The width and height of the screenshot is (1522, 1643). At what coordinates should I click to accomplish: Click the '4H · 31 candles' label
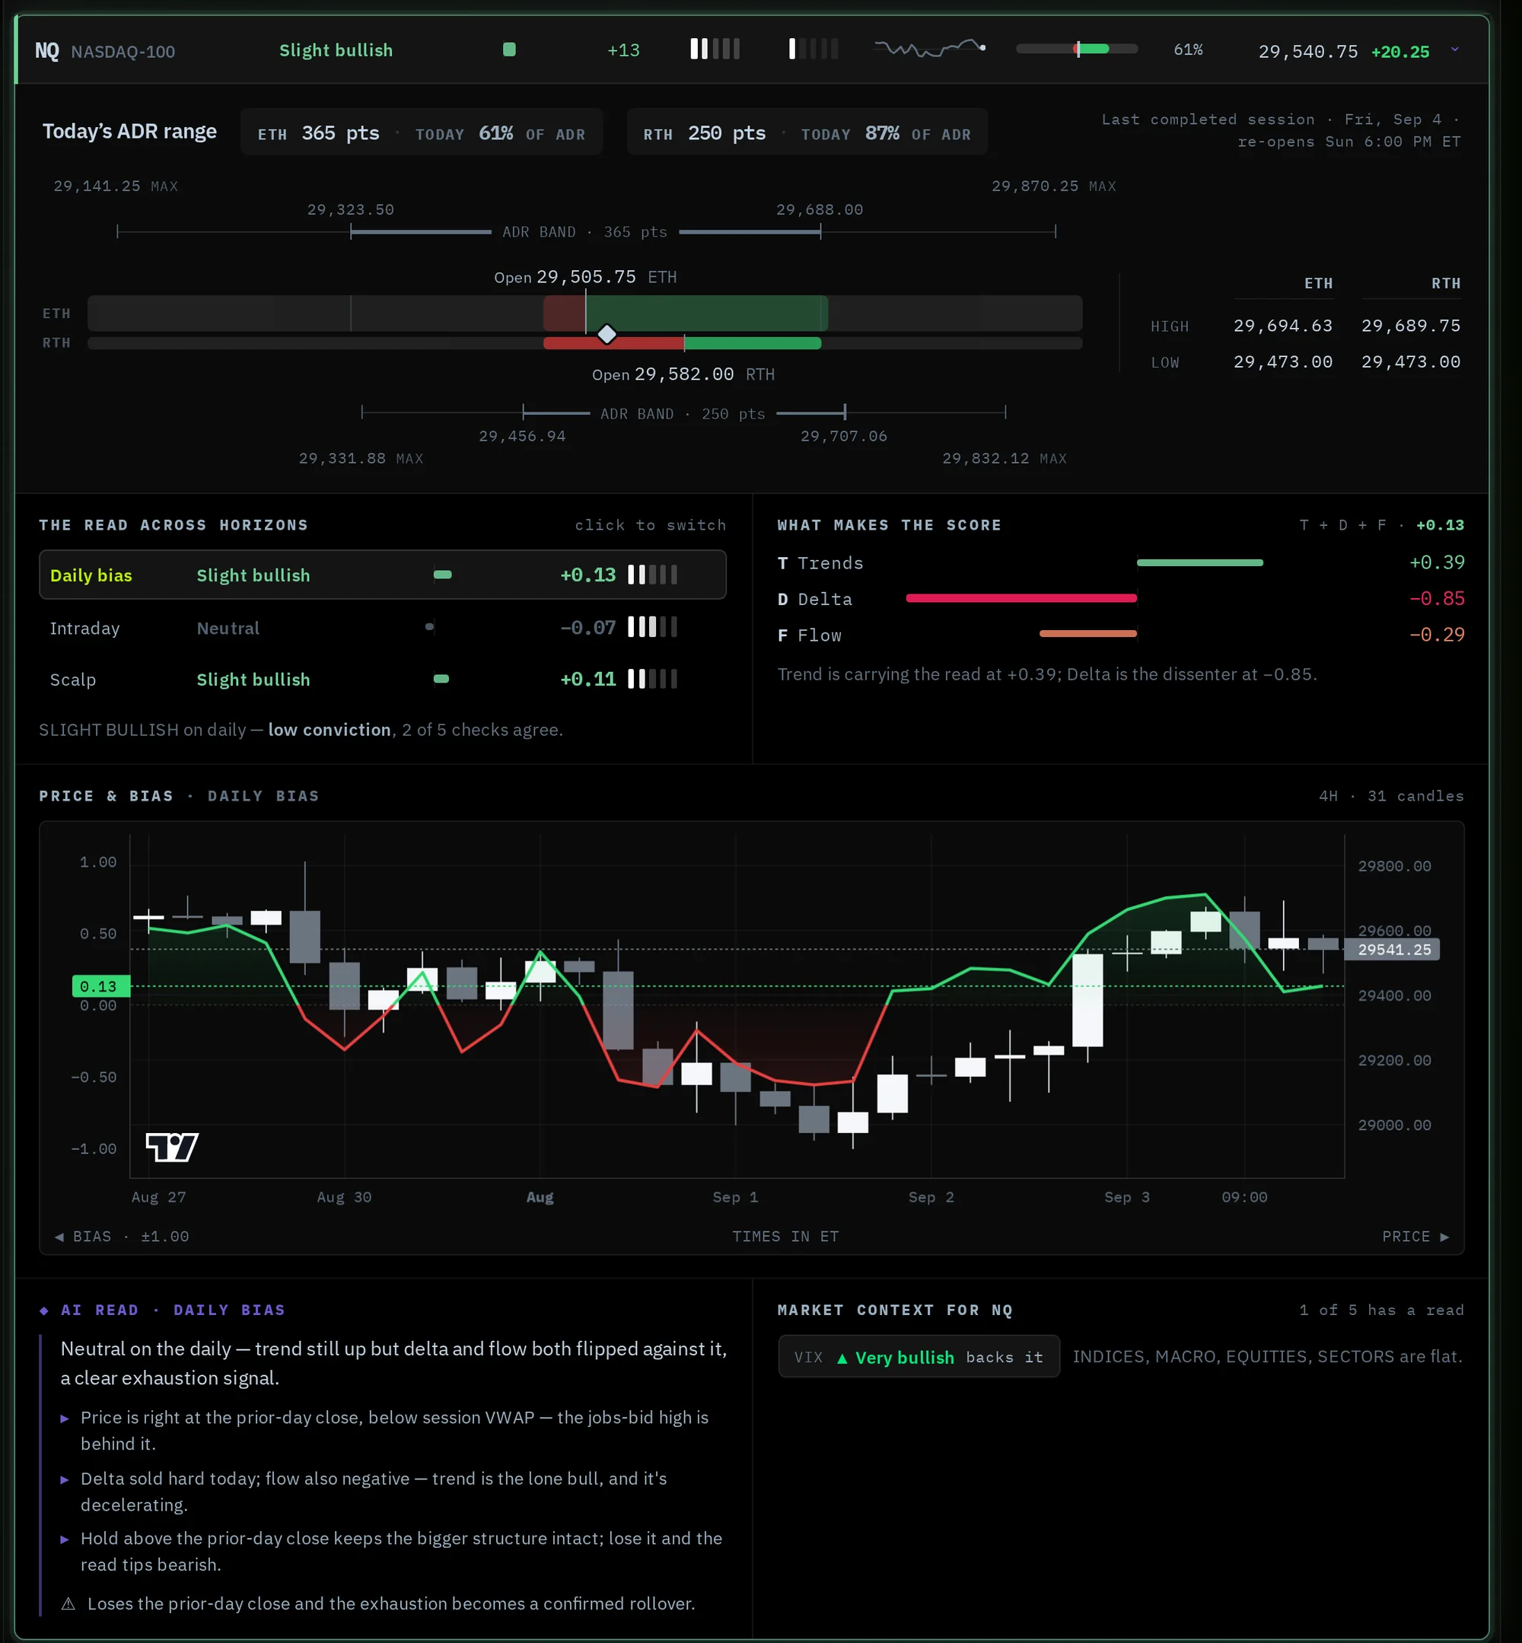[1391, 795]
